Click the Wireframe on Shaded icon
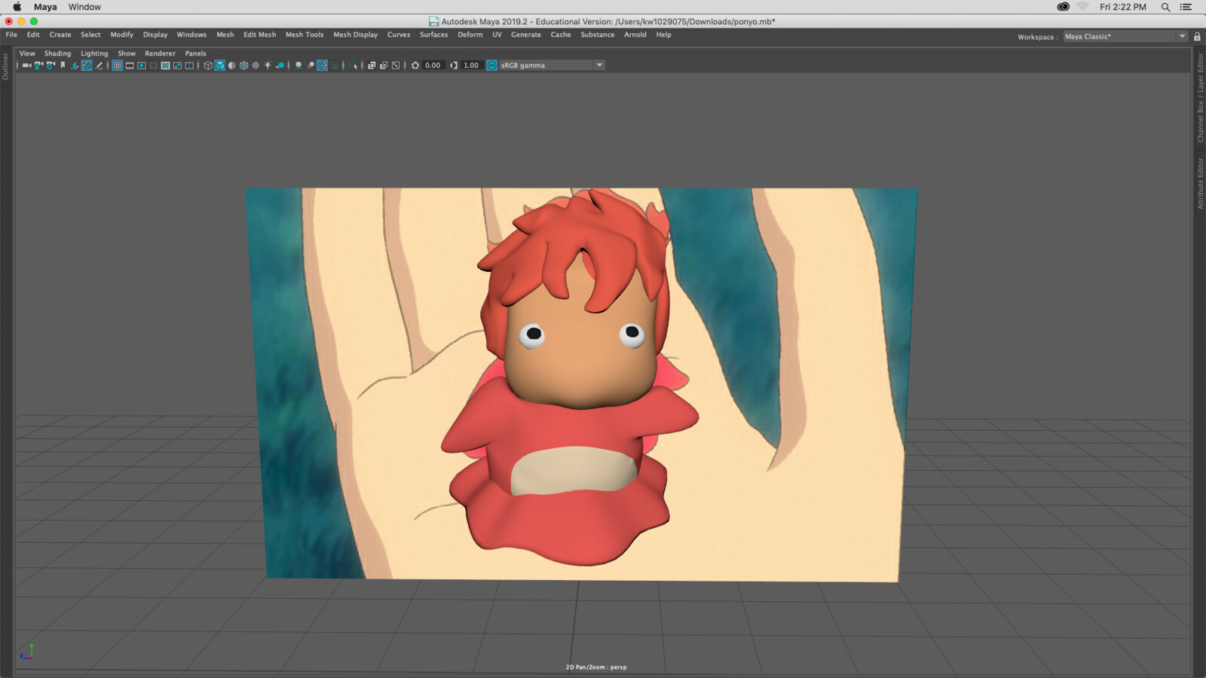The image size is (1206, 678). [x=243, y=66]
